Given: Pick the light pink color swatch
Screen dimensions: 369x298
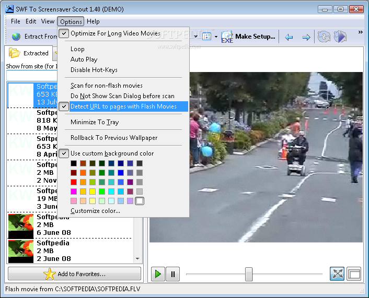Looking at the screenshot, I should click(x=74, y=201).
